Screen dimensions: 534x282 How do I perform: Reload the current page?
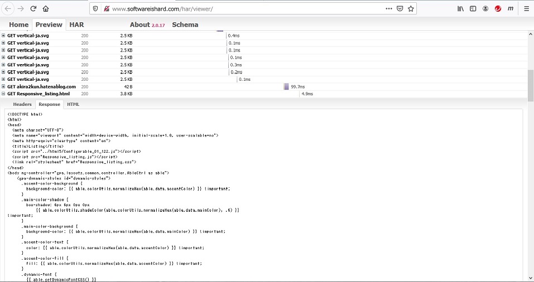pos(33,9)
